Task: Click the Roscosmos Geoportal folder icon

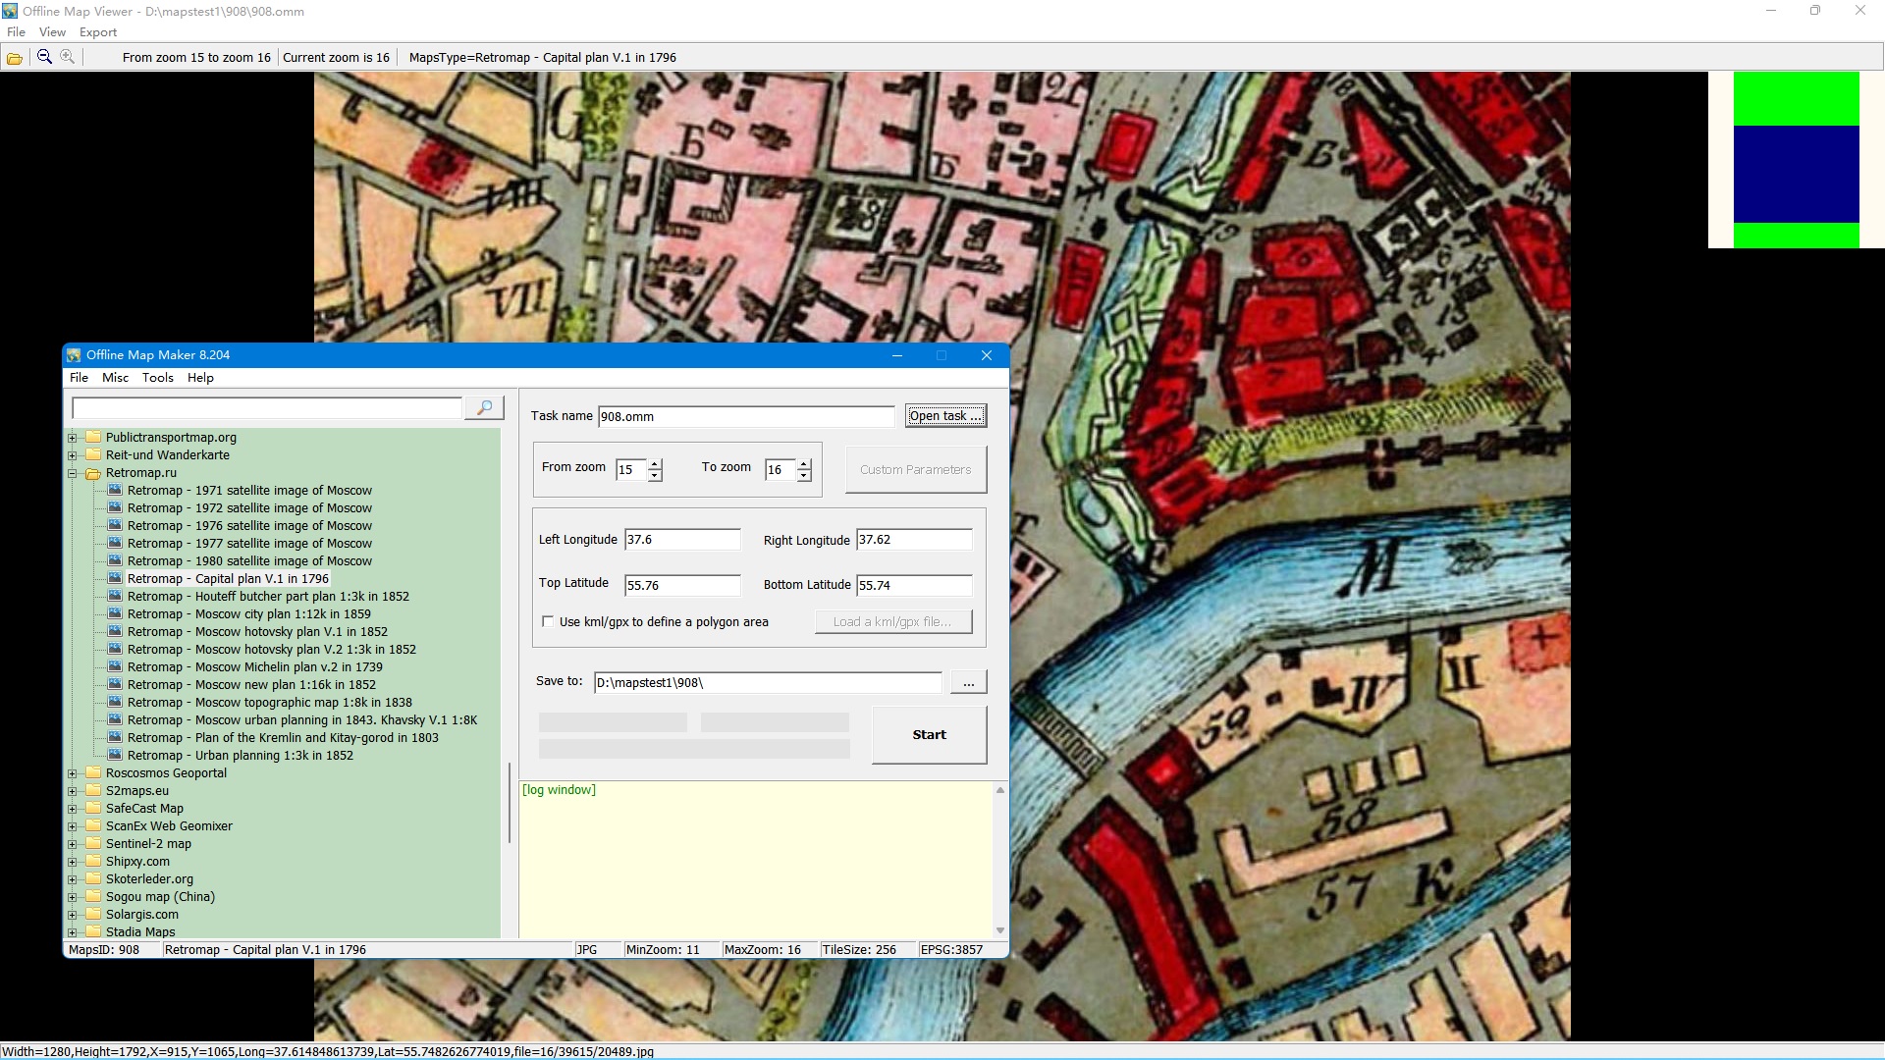Action: pos(93,772)
